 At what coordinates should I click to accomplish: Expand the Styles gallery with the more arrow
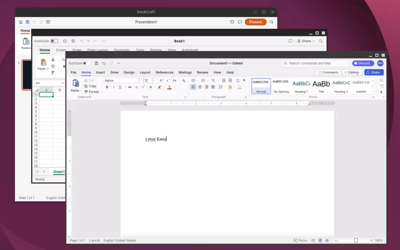373,92
